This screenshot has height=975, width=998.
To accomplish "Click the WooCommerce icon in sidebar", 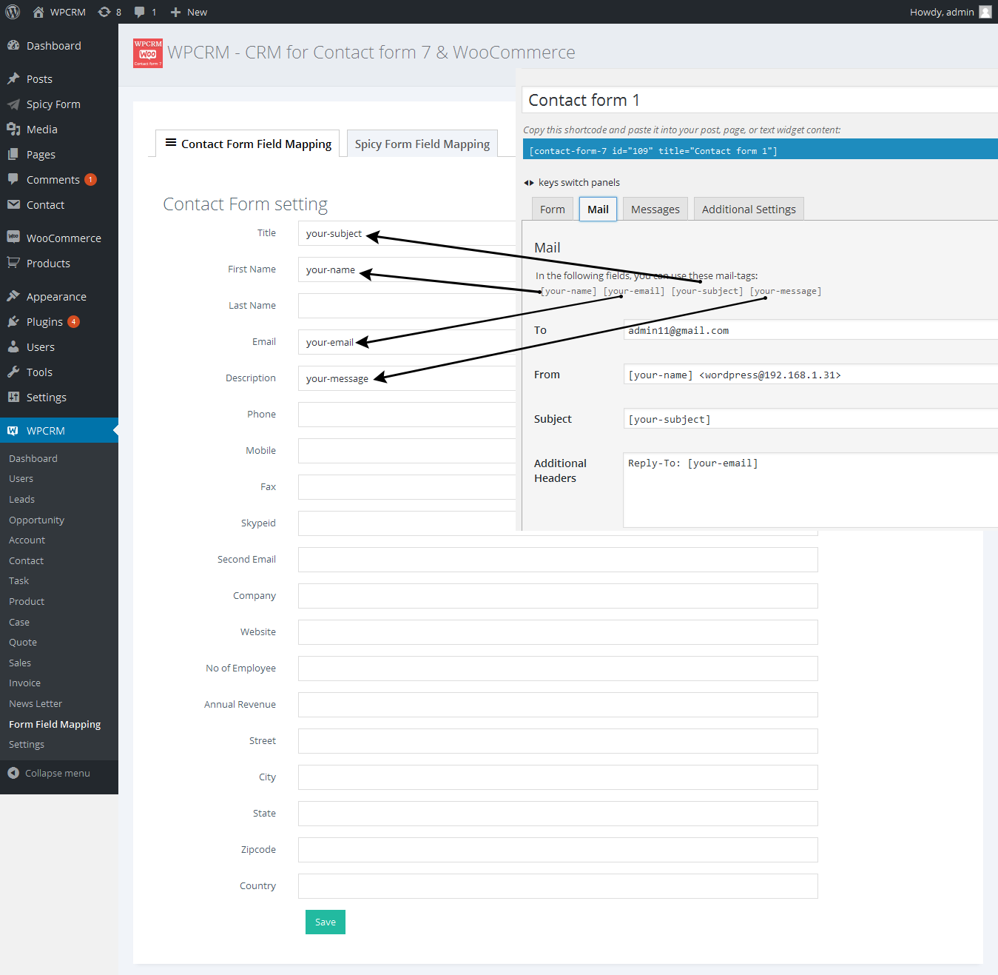I will pos(13,237).
